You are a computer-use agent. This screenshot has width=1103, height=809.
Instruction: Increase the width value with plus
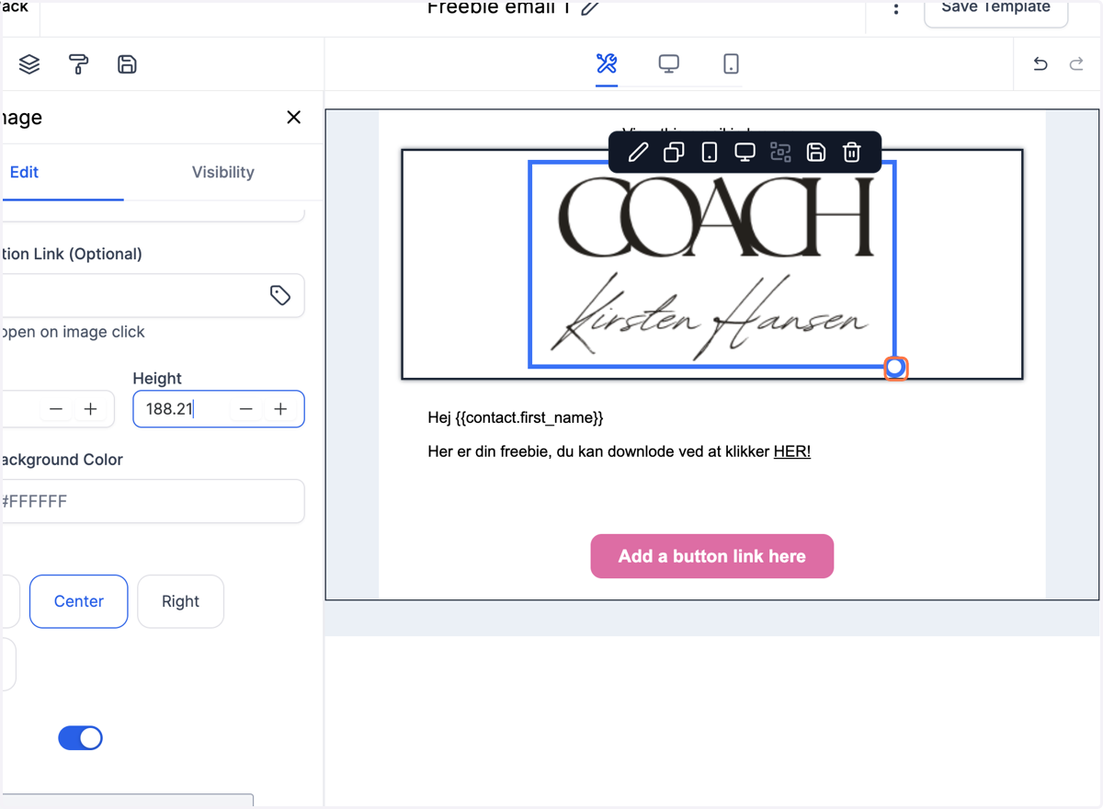pos(90,409)
